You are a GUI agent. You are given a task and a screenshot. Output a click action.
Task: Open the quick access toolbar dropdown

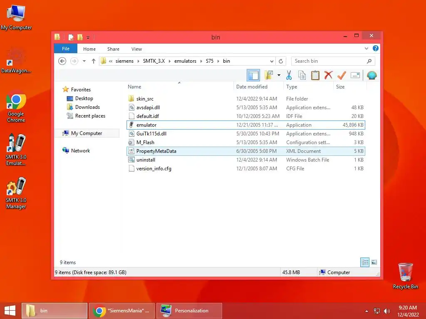88,37
